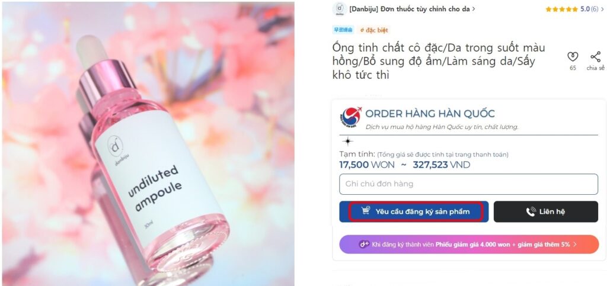
Task: Click the blue 무료배송 free shipping badge
Action: pyautogui.click(x=342, y=30)
